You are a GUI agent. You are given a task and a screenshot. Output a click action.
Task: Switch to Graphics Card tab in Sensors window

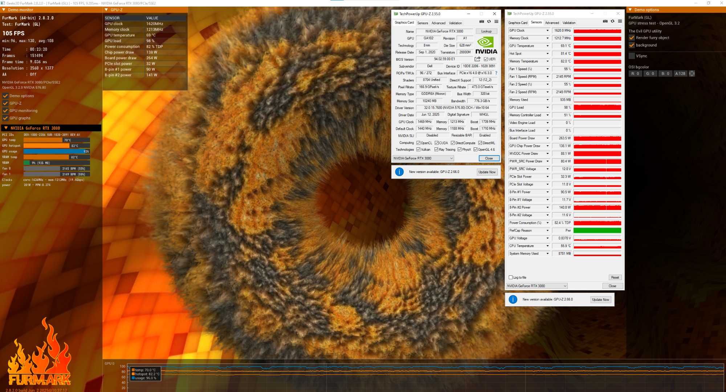coord(518,23)
